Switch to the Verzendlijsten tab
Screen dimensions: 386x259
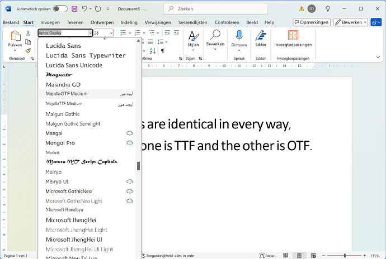click(x=193, y=22)
